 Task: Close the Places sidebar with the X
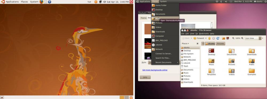[198, 44]
